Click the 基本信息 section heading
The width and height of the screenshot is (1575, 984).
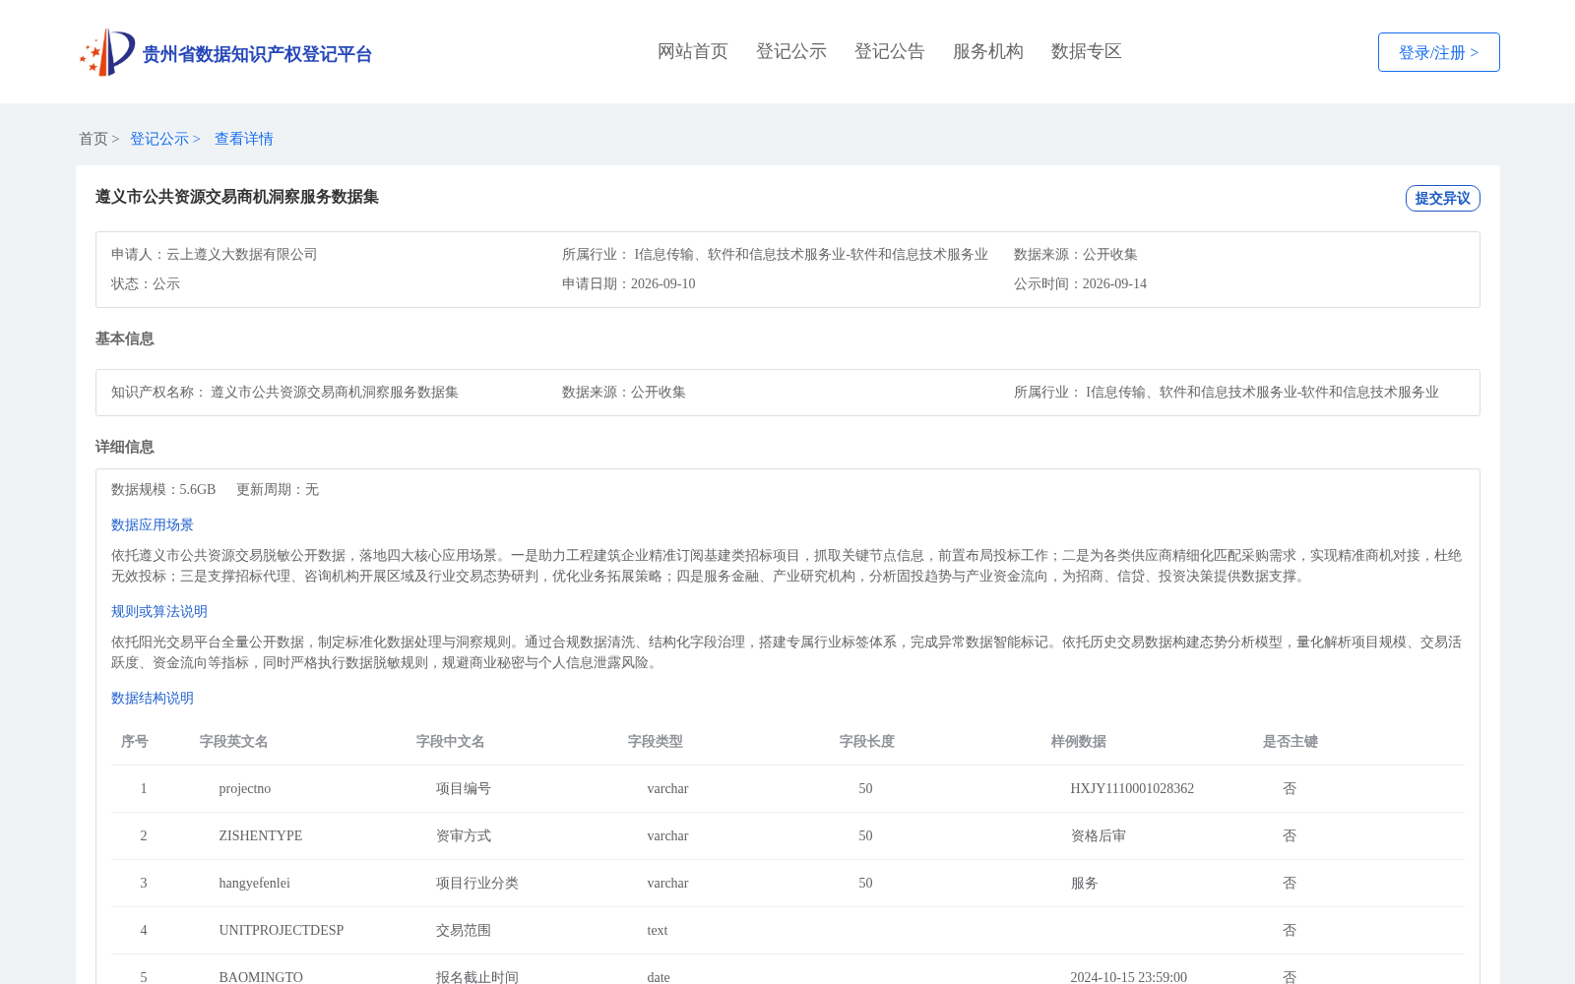125,338
